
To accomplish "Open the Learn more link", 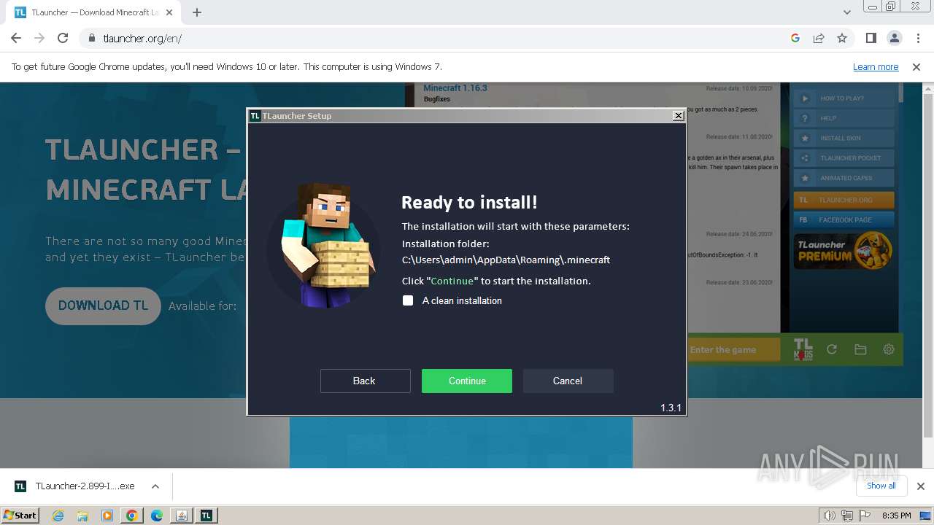I will coord(876,66).
